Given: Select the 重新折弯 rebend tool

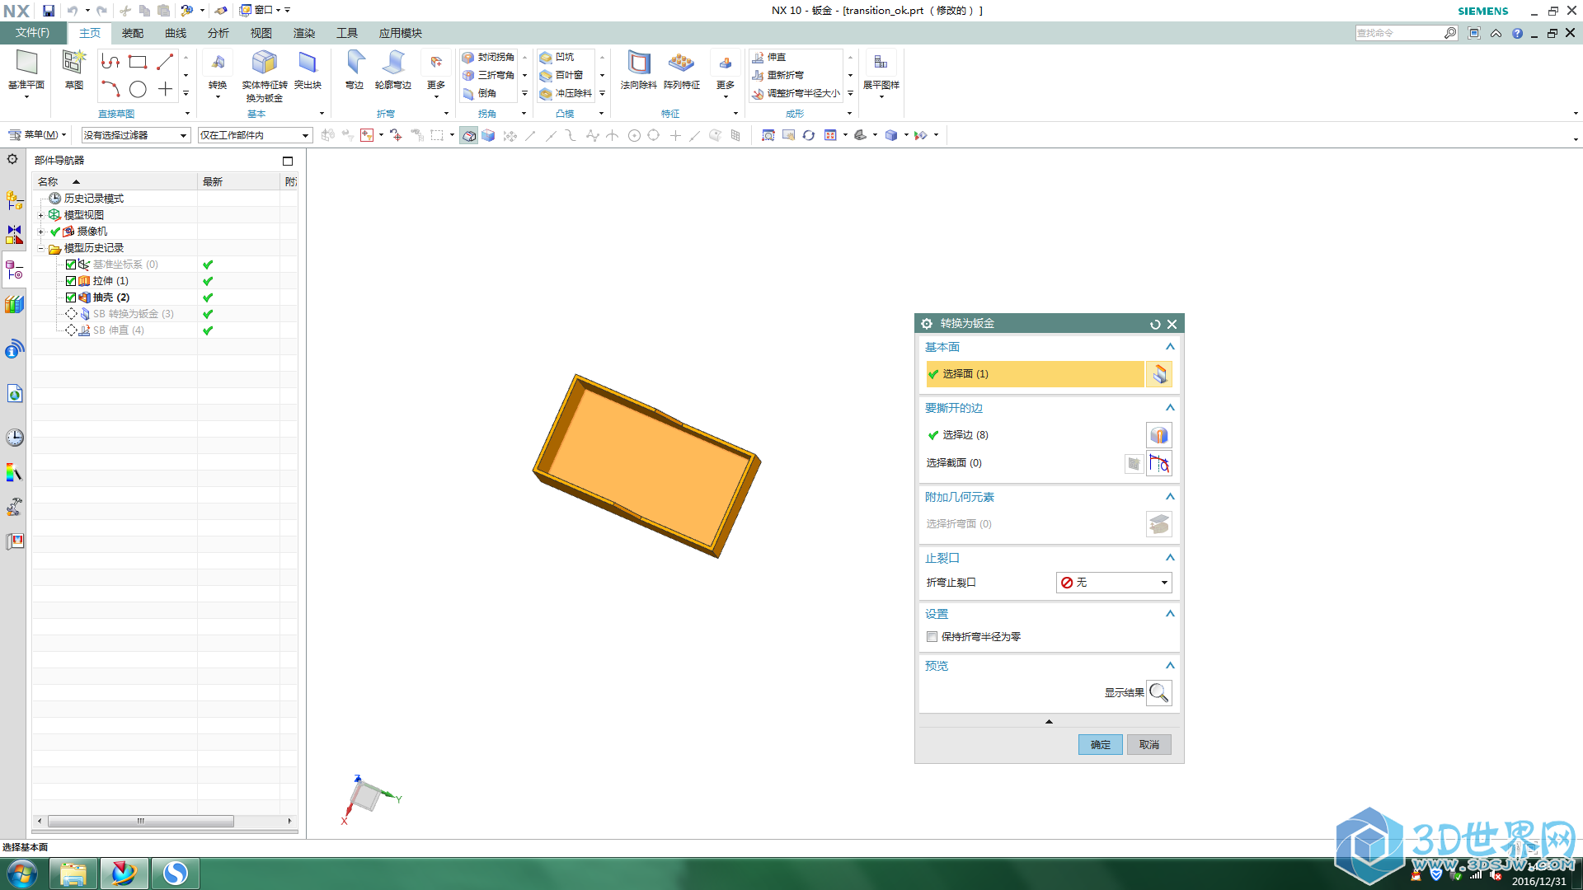Looking at the screenshot, I should (778, 75).
